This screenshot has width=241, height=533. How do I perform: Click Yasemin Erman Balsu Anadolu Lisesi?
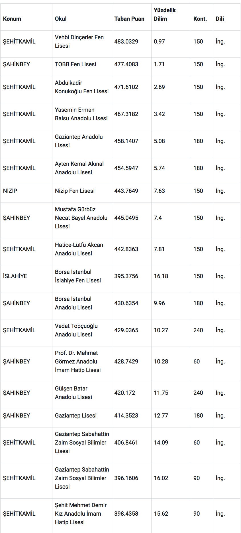(81, 114)
